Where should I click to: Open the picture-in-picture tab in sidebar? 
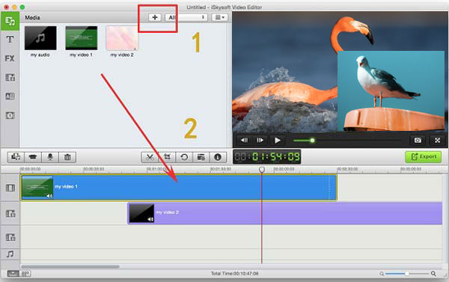(10, 78)
